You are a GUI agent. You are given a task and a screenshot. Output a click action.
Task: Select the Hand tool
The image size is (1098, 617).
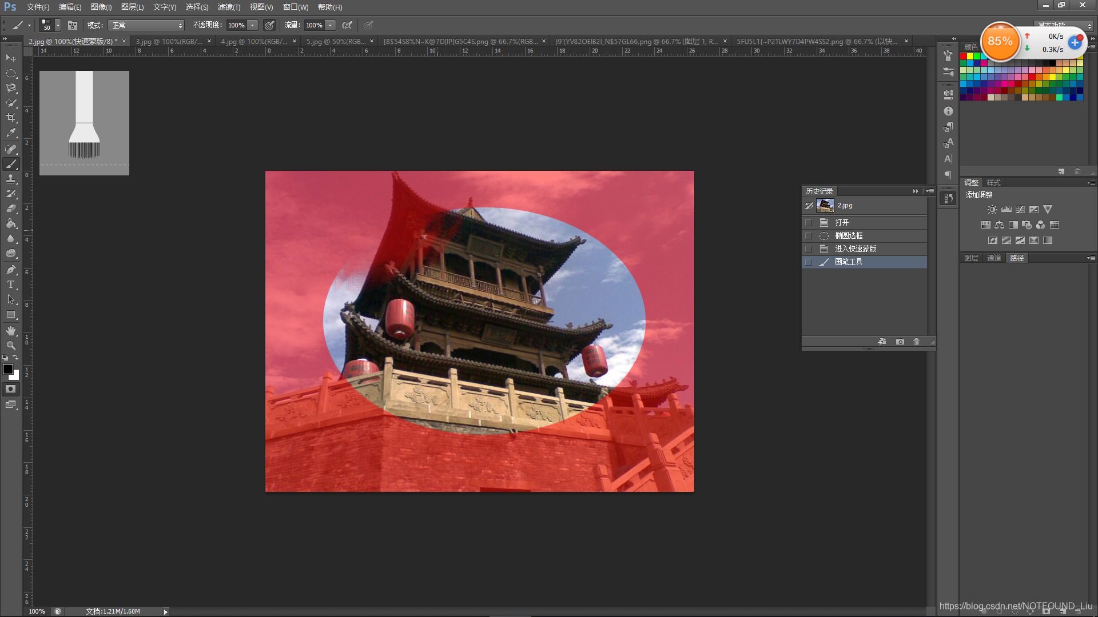point(11,331)
